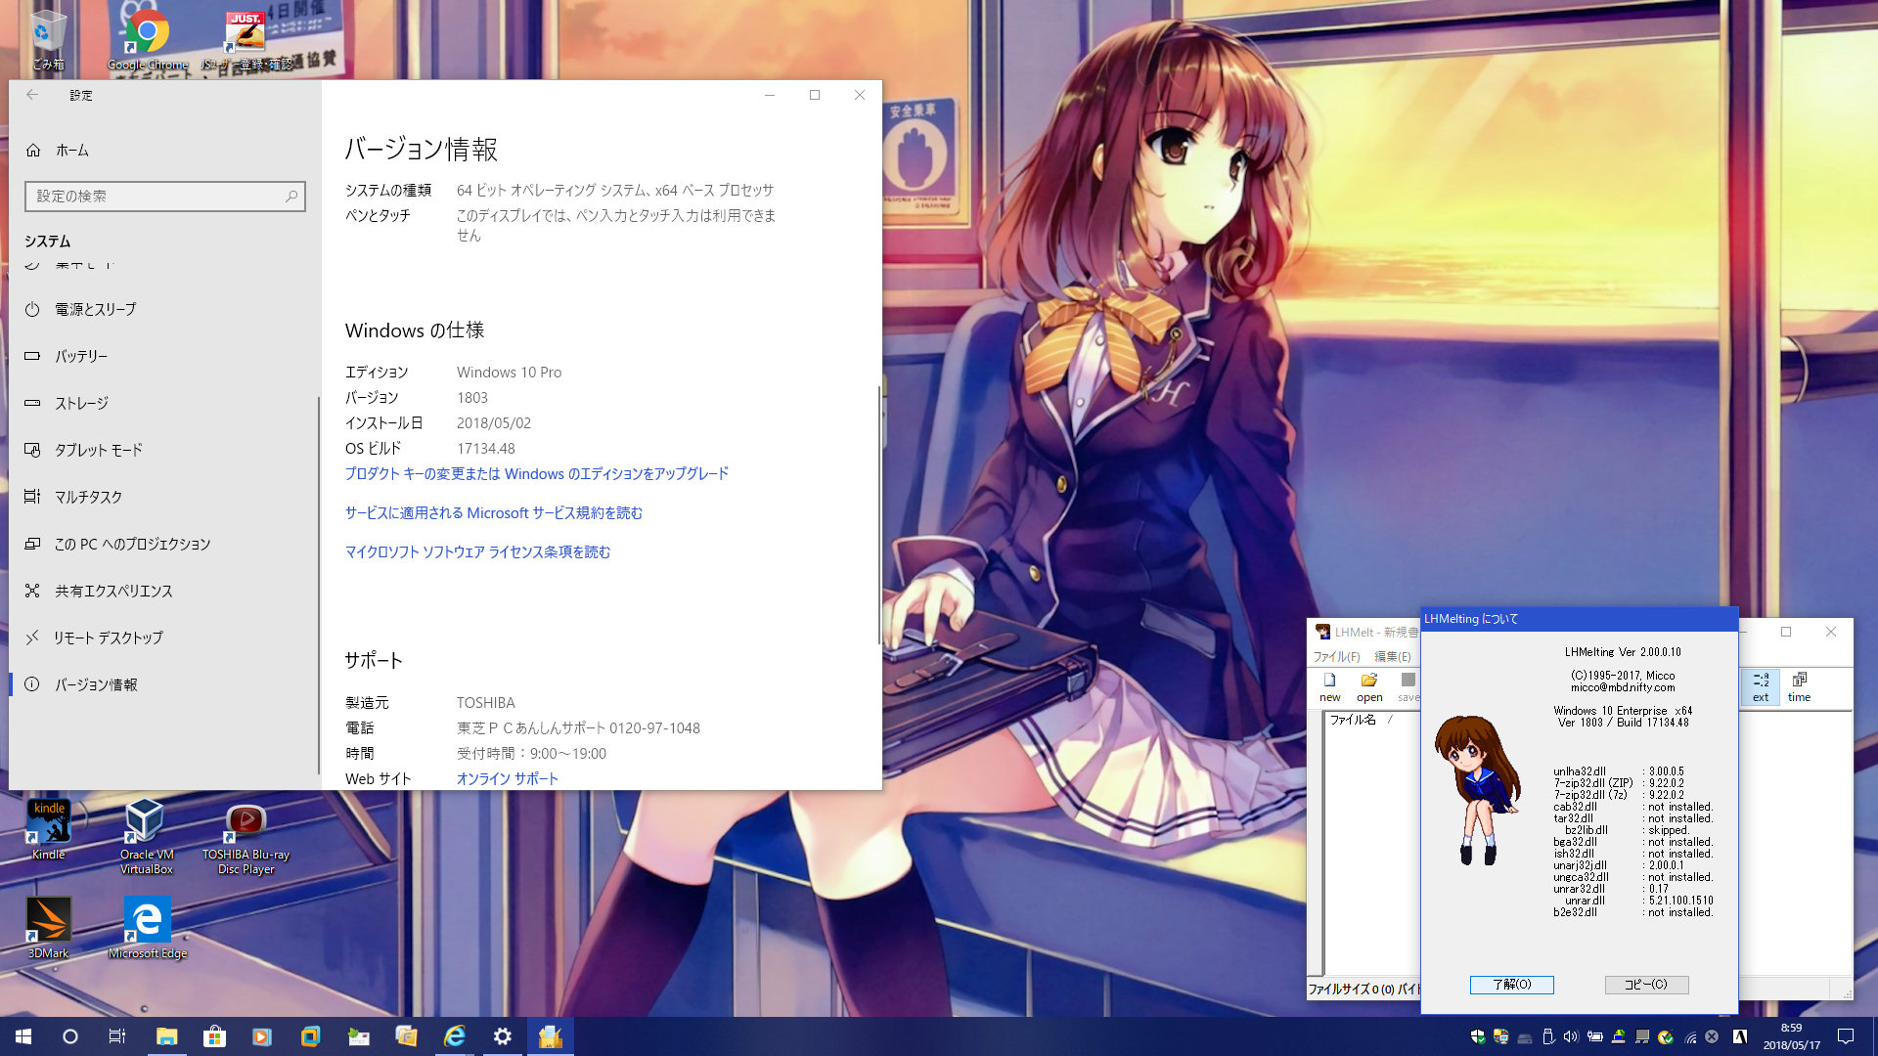1878x1056 pixels.
Task: Open the media player taskbar icon
Action: (x=261, y=1036)
